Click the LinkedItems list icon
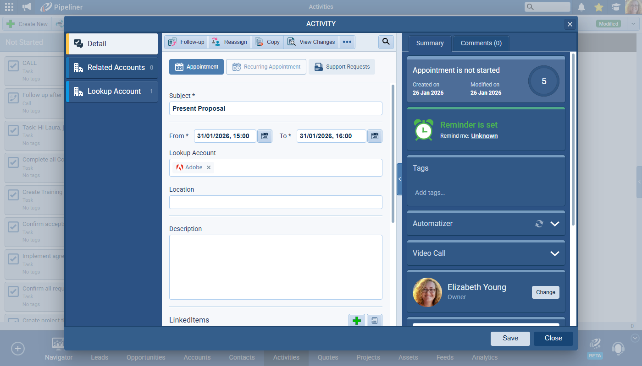642x366 pixels. point(375,321)
